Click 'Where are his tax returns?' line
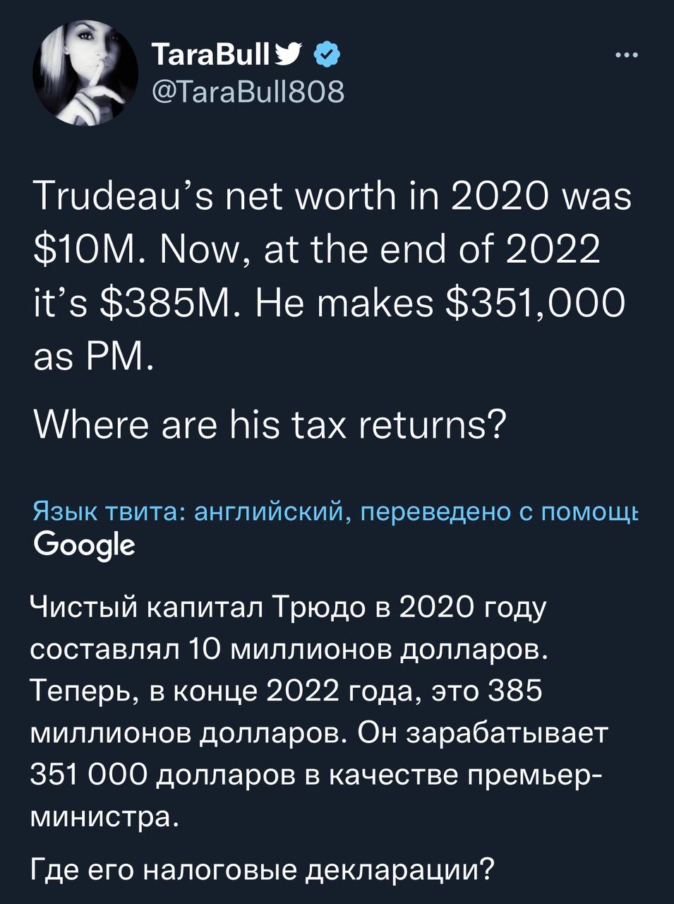 point(270,425)
